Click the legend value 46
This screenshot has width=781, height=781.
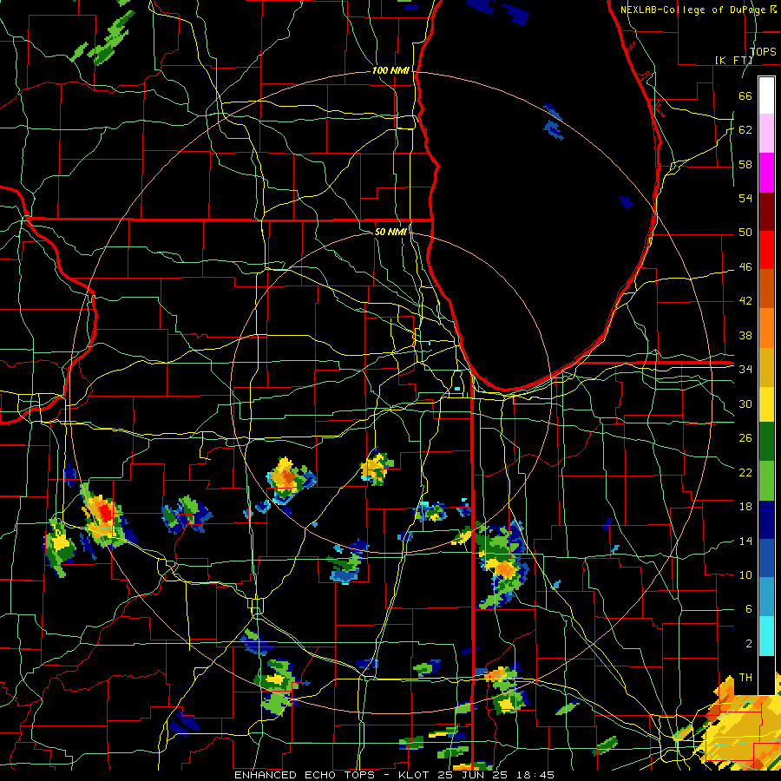click(x=745, y=267)
